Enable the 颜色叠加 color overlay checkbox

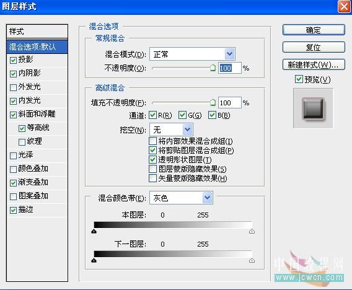point(13,169)
